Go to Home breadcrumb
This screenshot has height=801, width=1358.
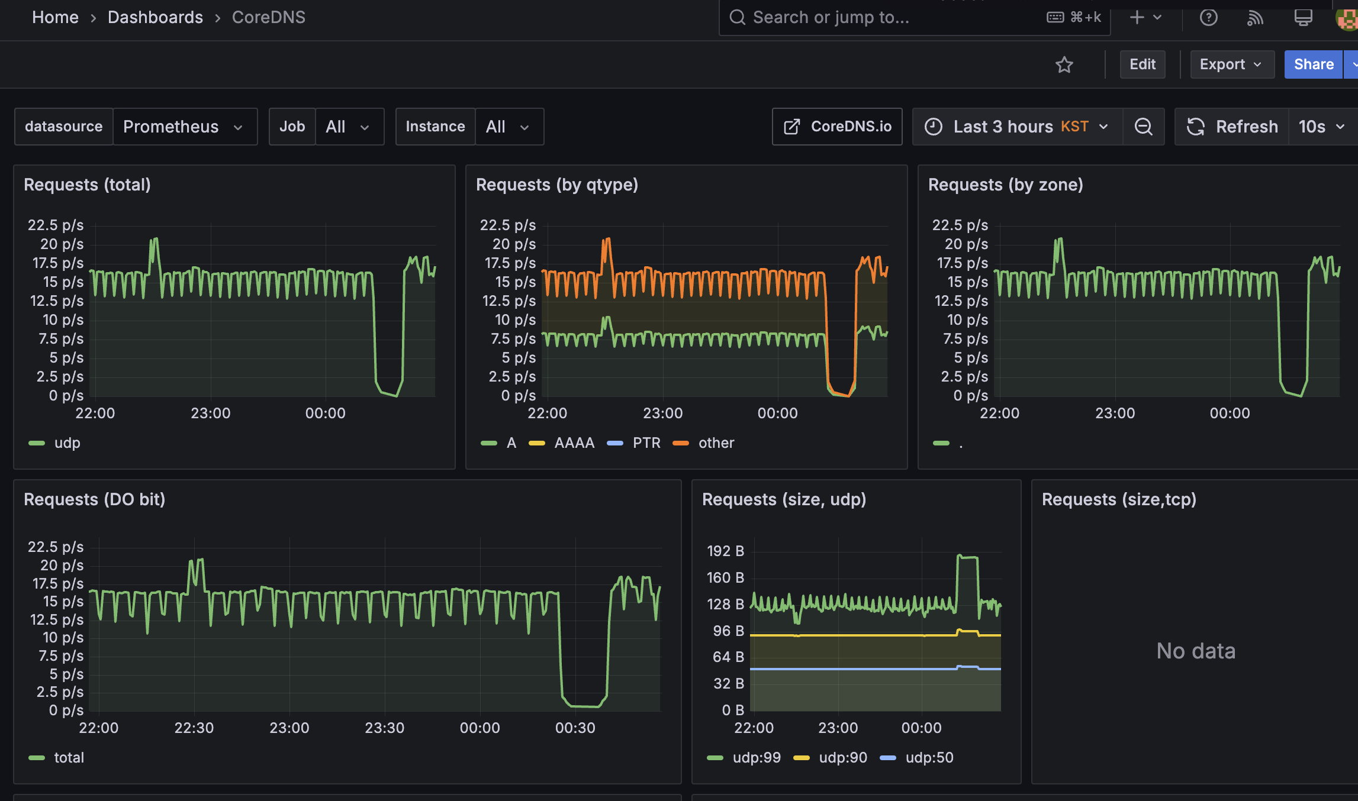click(x=55, y=17)
